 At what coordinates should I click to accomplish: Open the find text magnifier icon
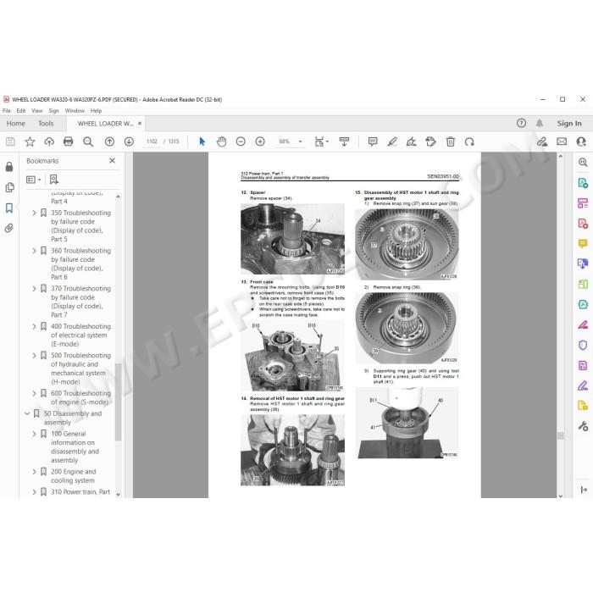[x=88, y=141]
